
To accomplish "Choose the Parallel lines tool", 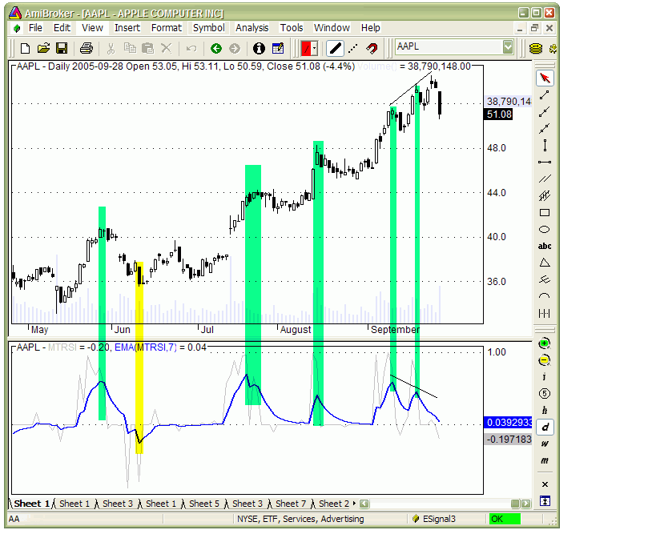I will (x=545, y=179).
